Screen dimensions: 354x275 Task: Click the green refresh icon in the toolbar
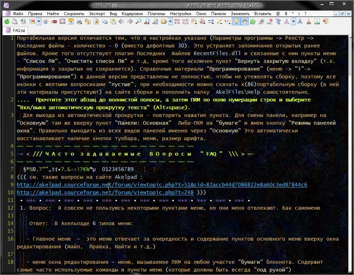7,21
